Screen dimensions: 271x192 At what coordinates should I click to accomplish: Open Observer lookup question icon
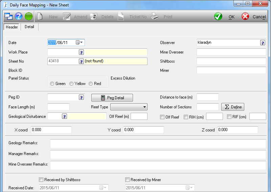pos(263,43)
